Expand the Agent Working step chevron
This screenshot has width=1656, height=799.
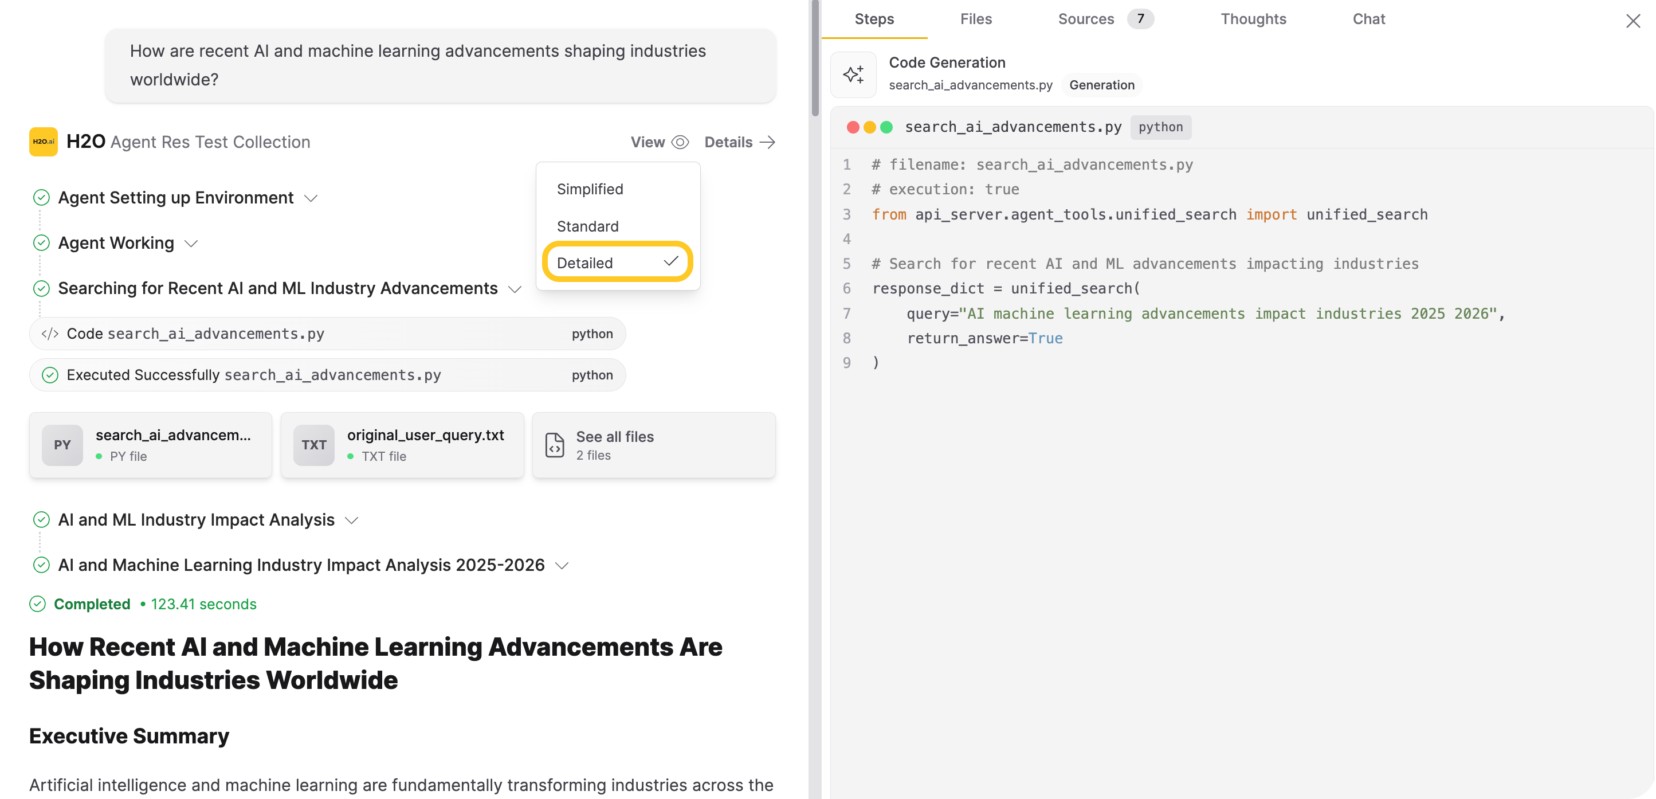(191, 243)
